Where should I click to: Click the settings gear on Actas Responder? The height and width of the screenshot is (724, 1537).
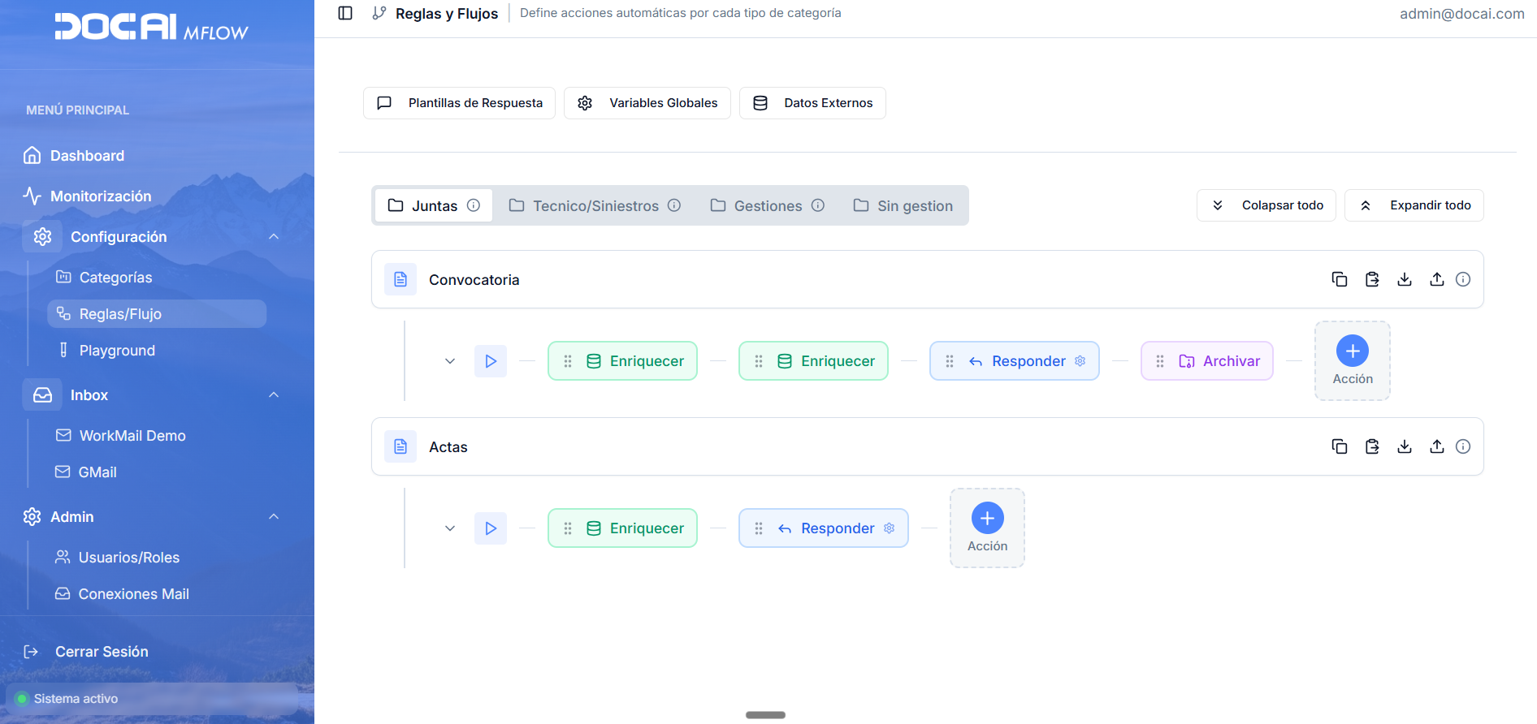(890, 528)
